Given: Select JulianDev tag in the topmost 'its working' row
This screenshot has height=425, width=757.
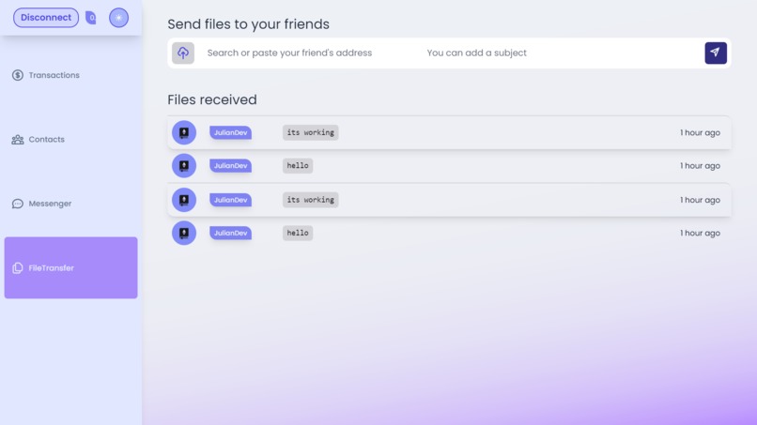Looking at the screenshot, I should point(230,132).
